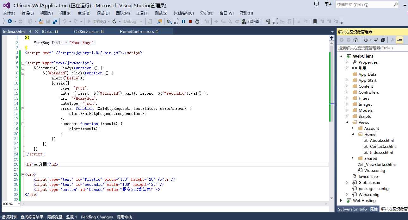Screen dimensions: 408x220
Task: Click Home icon in Solution Explorer toolbar
Action: coord(355,40)
